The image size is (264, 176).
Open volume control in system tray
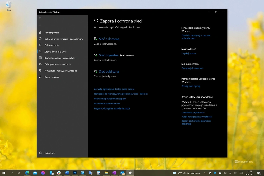[235, 173]
